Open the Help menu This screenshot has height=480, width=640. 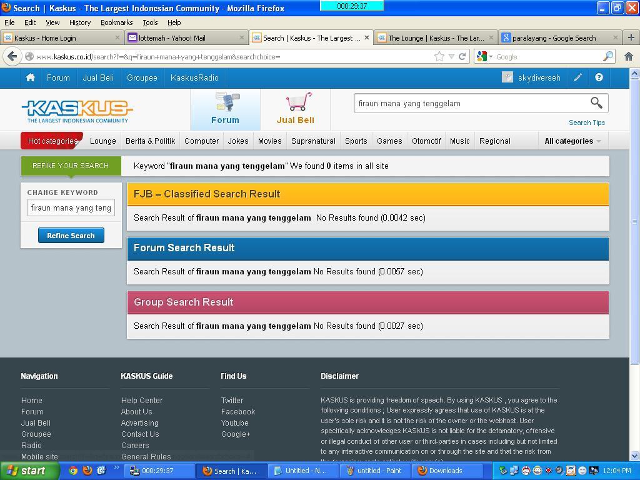(x=174, y=22)
